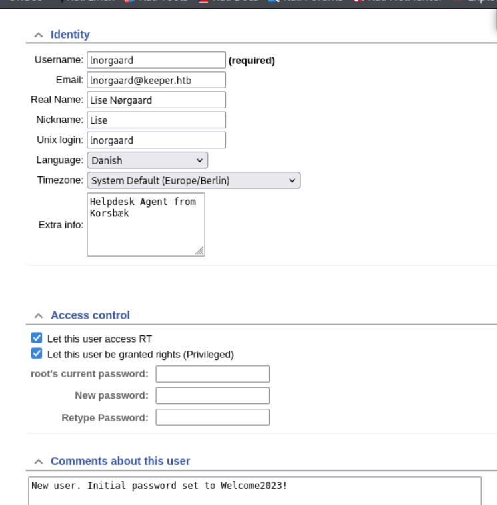Grab the Extra info resize handle
This screenshot has height=505, width=497.
pyautogui.click(x=199, y=251)
